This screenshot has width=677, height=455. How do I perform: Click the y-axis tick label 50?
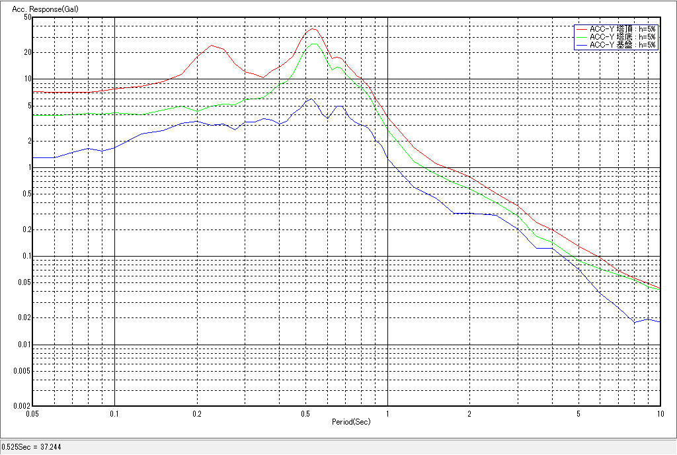(27, 17)
